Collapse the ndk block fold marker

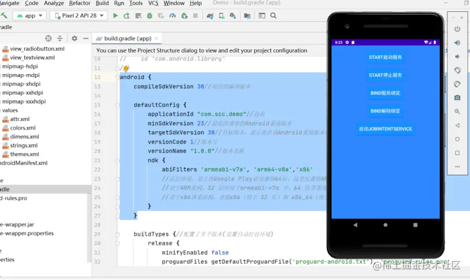(x=117, y=161)
